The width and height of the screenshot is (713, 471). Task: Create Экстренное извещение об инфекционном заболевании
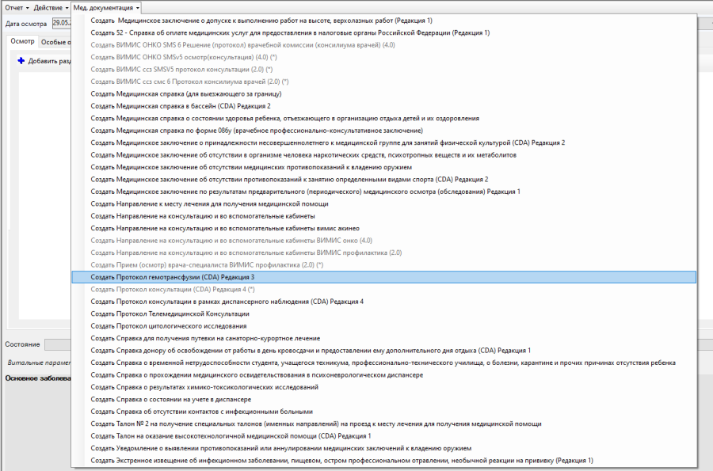tap(384, 461)
